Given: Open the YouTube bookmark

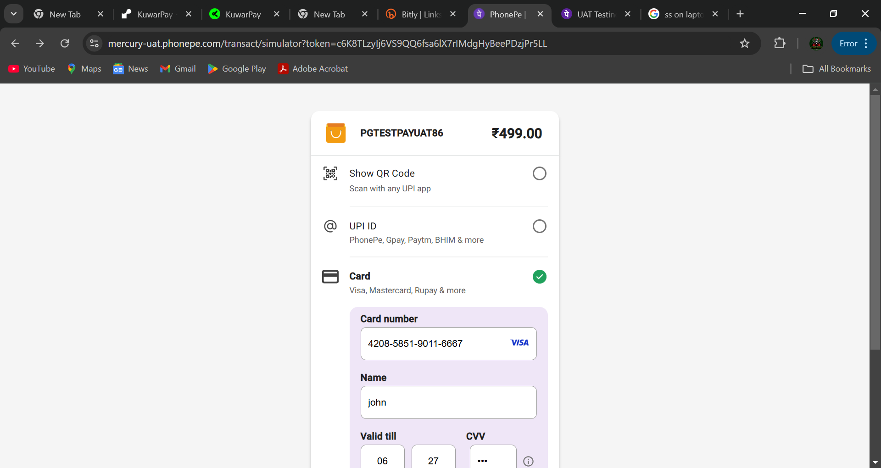Looking at the screenshot, I should [32, 69].
